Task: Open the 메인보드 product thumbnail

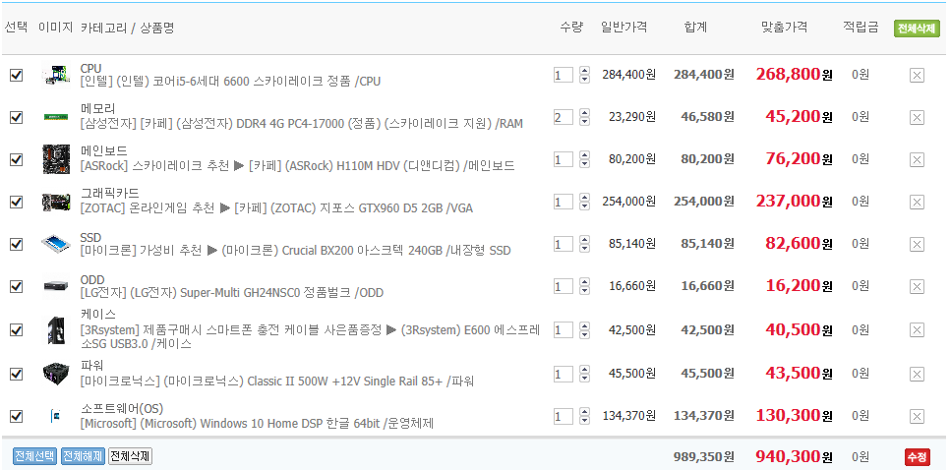Action: click(56, 159)
